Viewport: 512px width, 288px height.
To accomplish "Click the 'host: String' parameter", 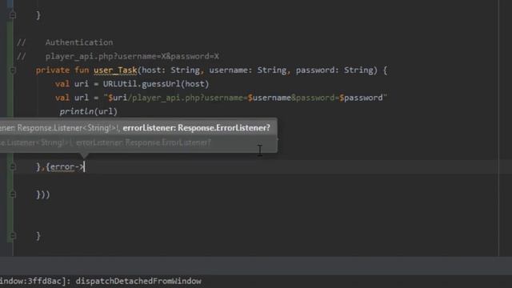I will point(170,70).
